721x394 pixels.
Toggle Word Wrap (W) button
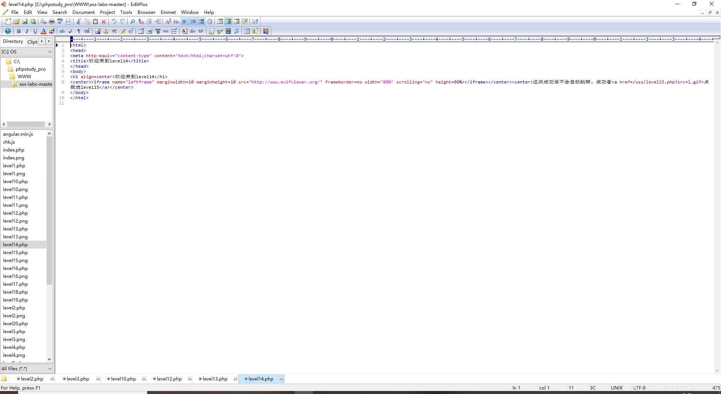coord(185,21)
